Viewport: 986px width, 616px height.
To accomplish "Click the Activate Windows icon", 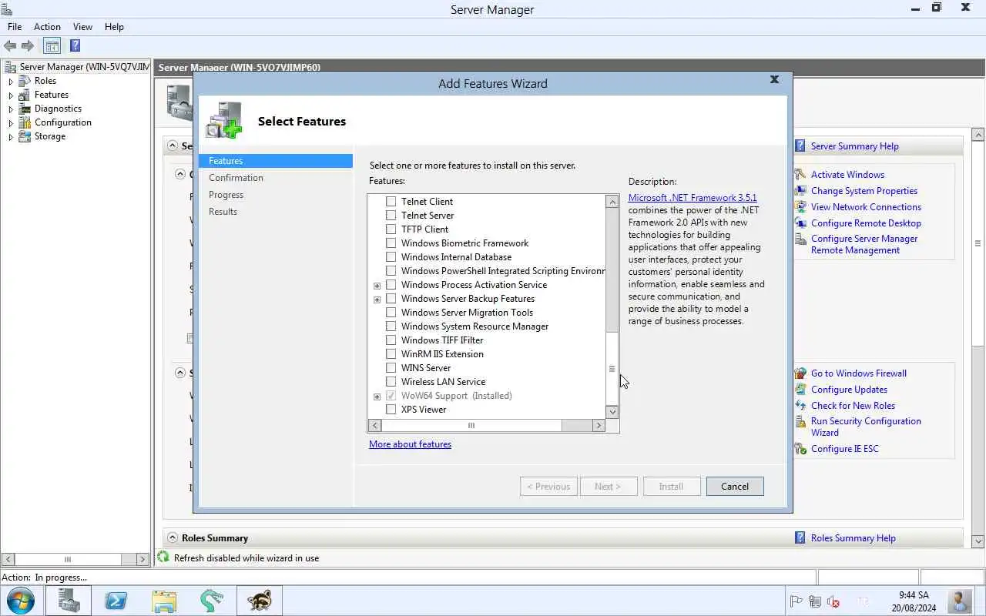I will pos(800,175).
